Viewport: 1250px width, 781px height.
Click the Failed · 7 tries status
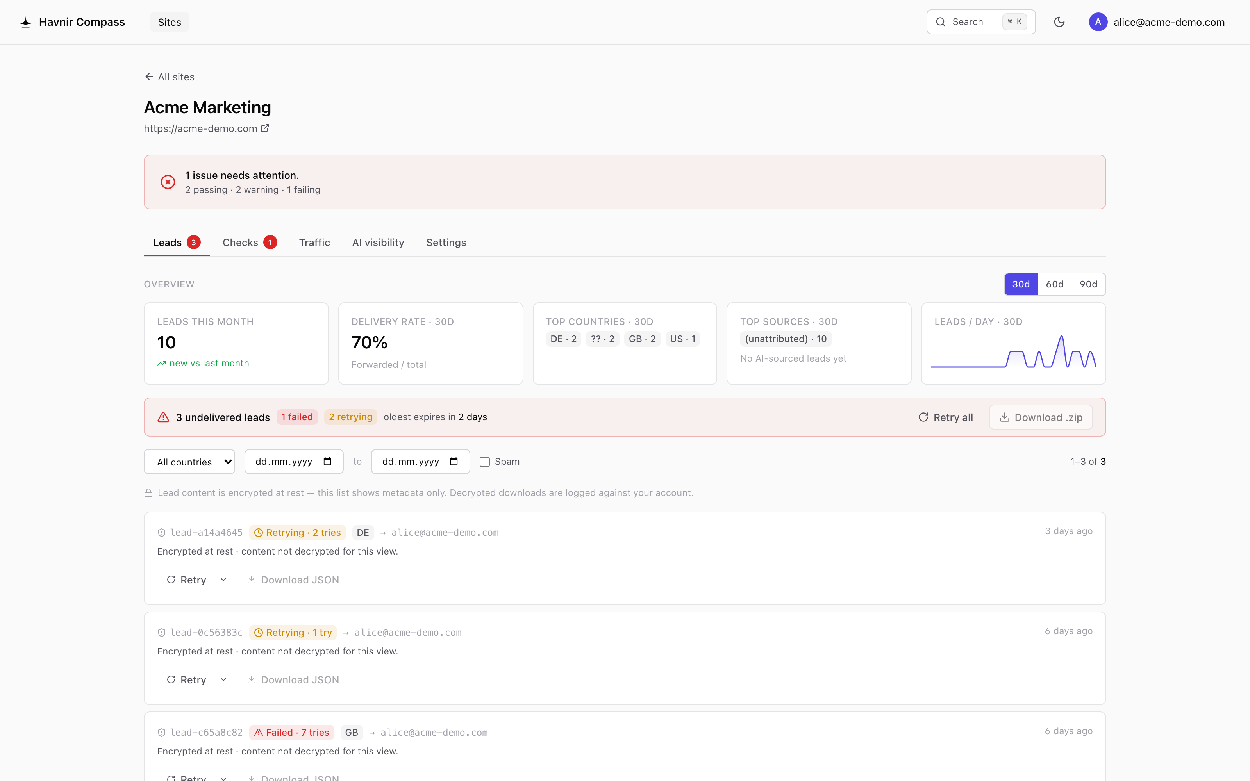[x=291, y=733]
